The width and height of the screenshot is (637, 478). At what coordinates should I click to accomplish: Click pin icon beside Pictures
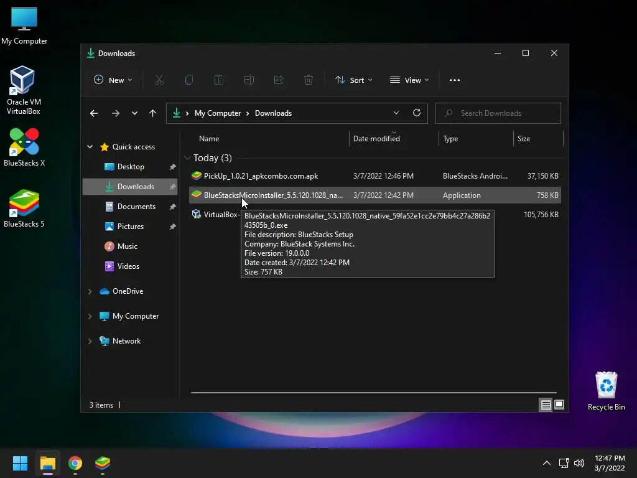(x=172, y=227)
